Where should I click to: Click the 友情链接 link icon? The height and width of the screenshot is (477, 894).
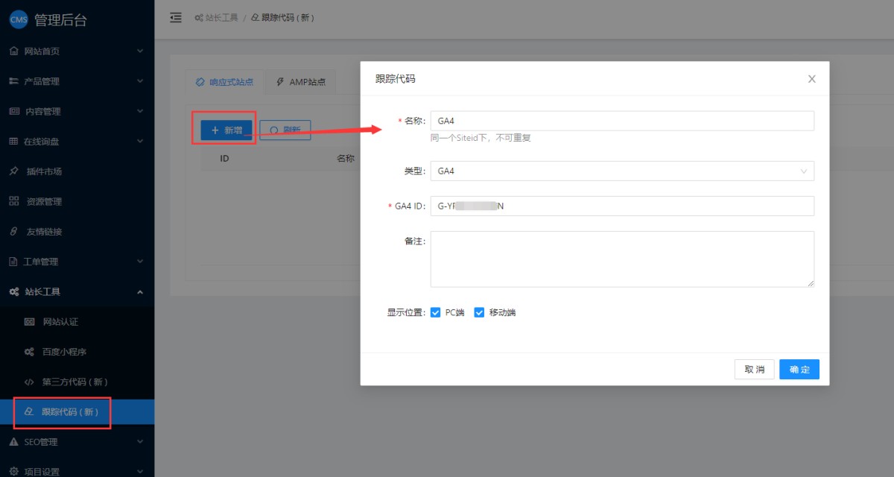point(14,232)
